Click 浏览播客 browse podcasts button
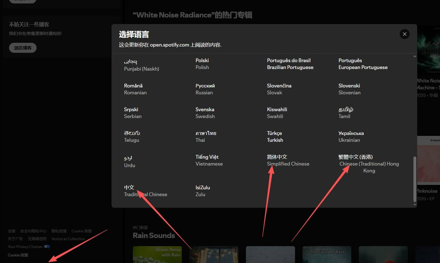Viewport: 440px width, 263px height. [22, 48]
